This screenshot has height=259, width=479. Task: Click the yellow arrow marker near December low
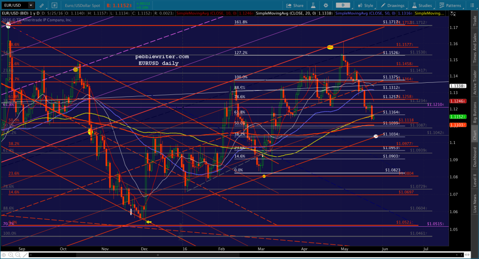point(149,222)
